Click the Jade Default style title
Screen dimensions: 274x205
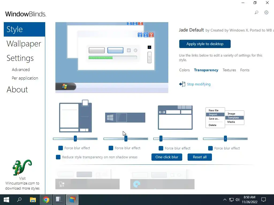point(191,30)
